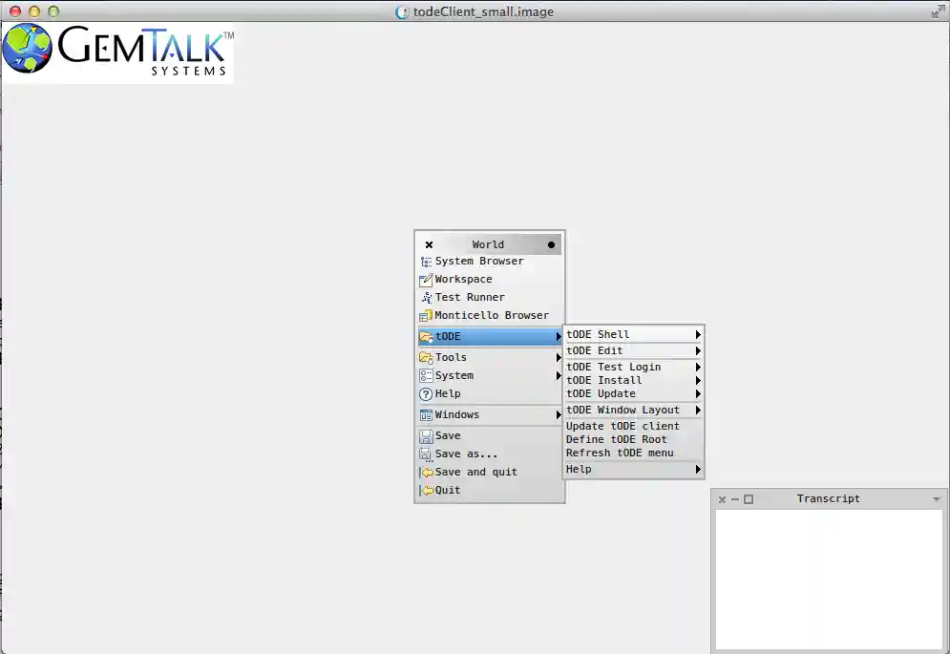Image resolution: width=950 pixels, height=654 pixels.
Task: Select Save and quit
Action: click(x=475, y=473)
